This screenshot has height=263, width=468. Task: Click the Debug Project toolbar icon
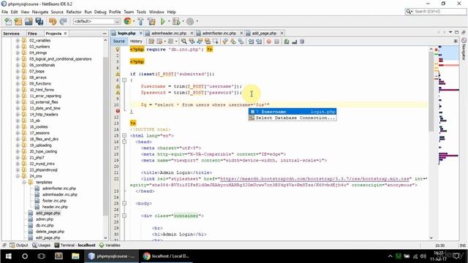click(176, 21)
